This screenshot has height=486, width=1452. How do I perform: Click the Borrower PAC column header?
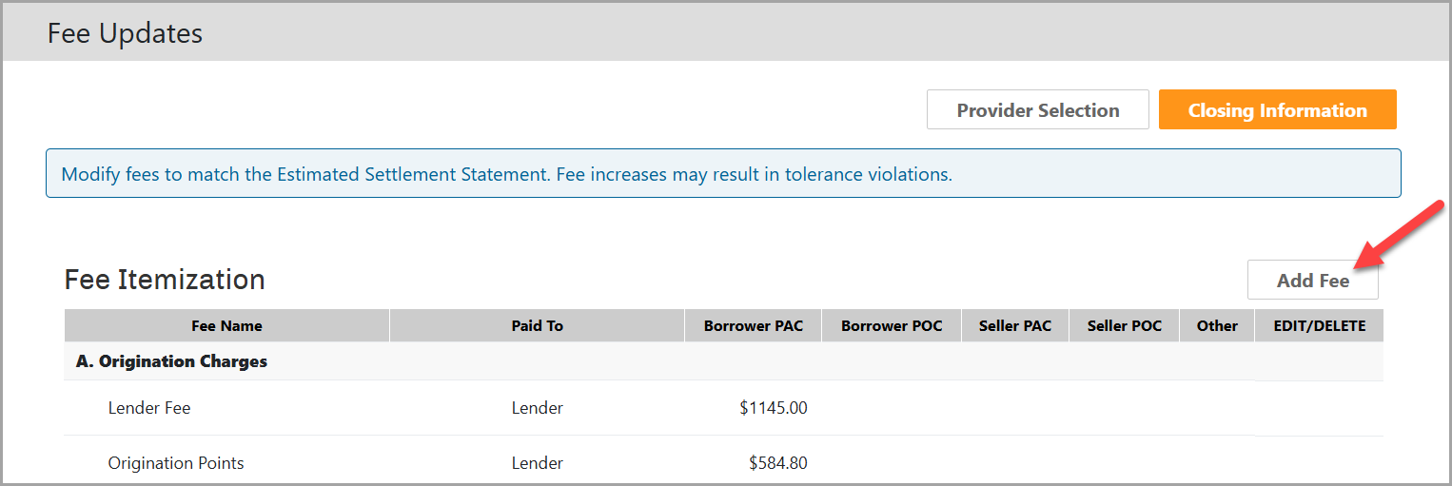tap(753, 325)
